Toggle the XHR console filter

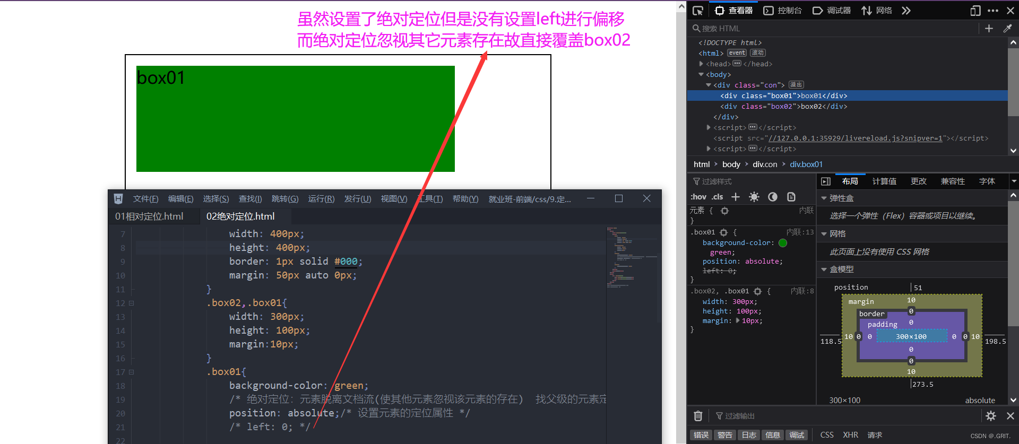point(850,435)
